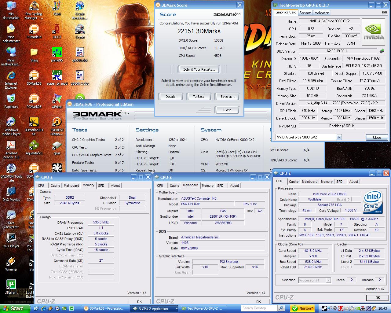The image size is (391, 313).
Task: Click OK in CPU-Z mainboard window
Action: click(x=258, y=301)
